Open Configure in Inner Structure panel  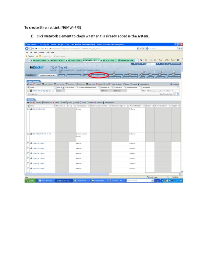[175, 84]
